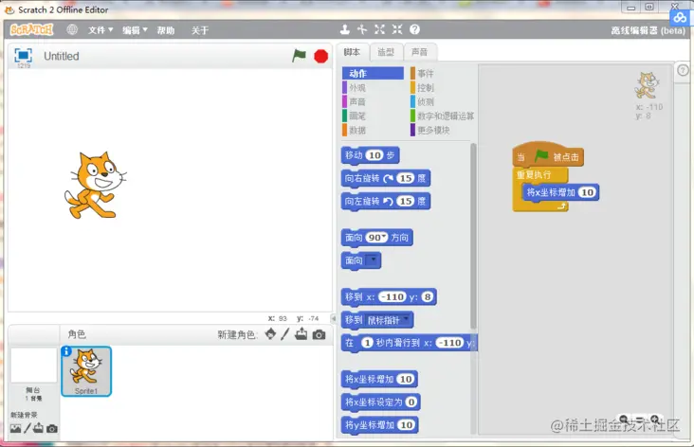Upload backdrop from file icon
Screen dimensions: 694x447
(x=39, y=427)
